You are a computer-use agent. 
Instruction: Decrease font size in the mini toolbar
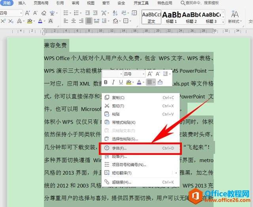(x=158, y=74)
